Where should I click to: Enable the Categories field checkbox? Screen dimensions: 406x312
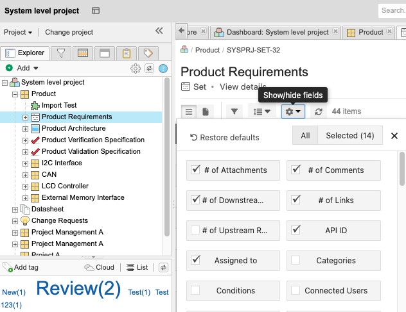tap(296, 261)
